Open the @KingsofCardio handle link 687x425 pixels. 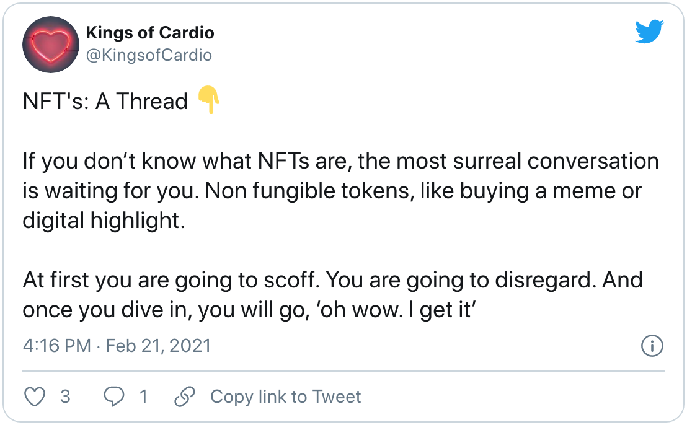149,55
